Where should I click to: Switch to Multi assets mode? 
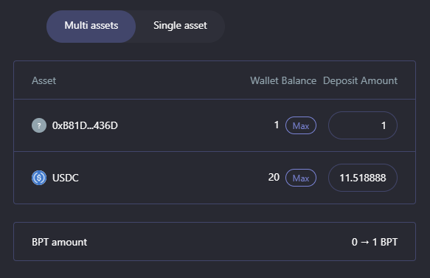tap(91, 27)
